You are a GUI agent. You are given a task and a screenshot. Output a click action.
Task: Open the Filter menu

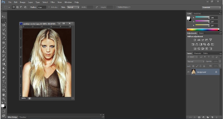(52, 2)
